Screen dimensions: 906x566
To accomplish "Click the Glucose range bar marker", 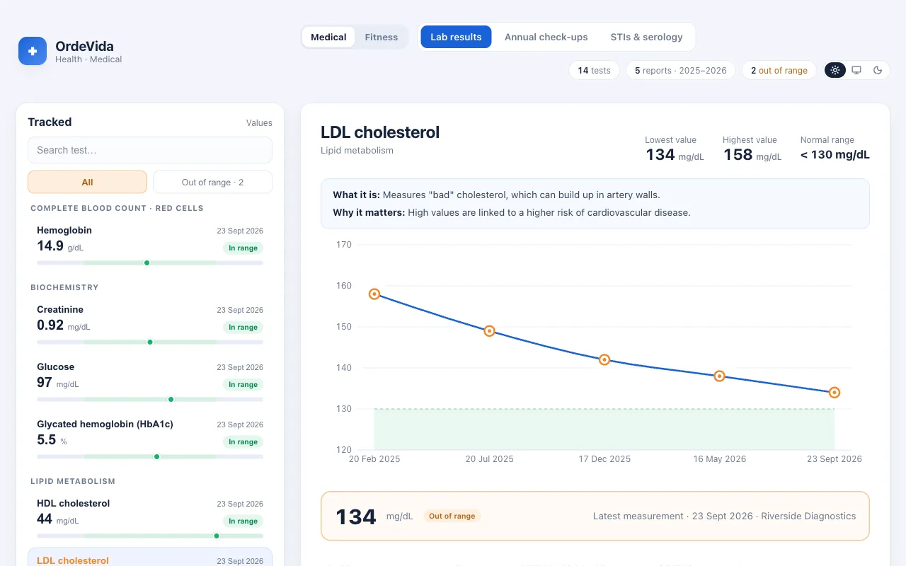I will 171,399.
